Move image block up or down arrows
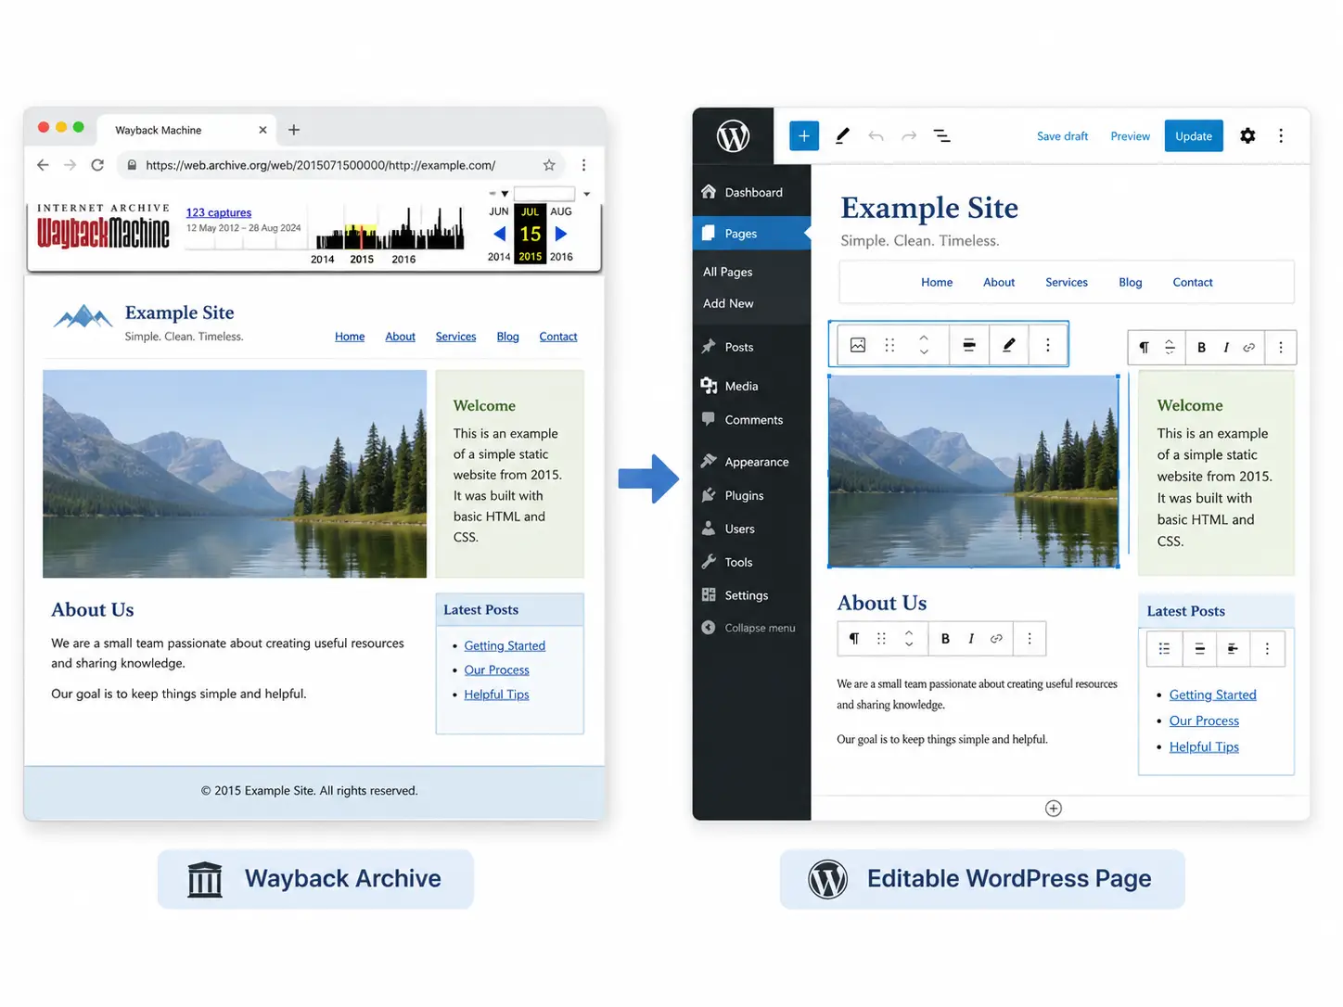 pos(924,345)
